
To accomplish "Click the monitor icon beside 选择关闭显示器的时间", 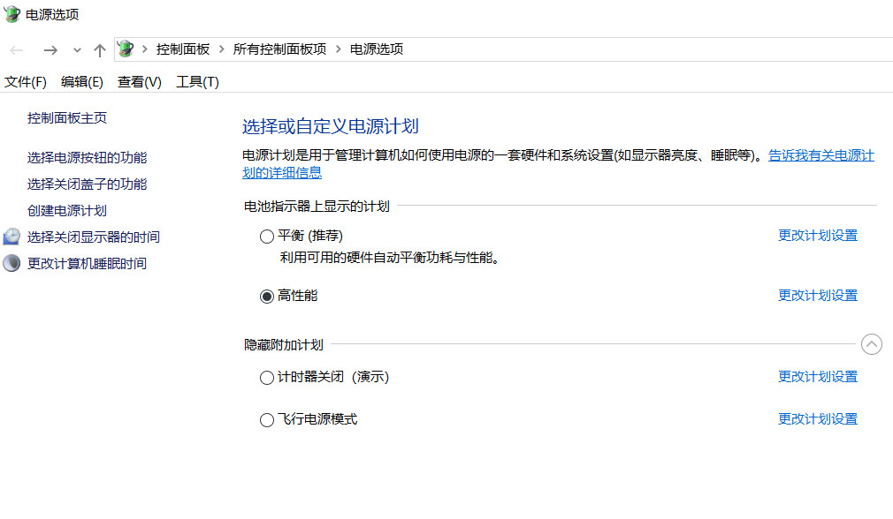I will (x=11, y=237).
